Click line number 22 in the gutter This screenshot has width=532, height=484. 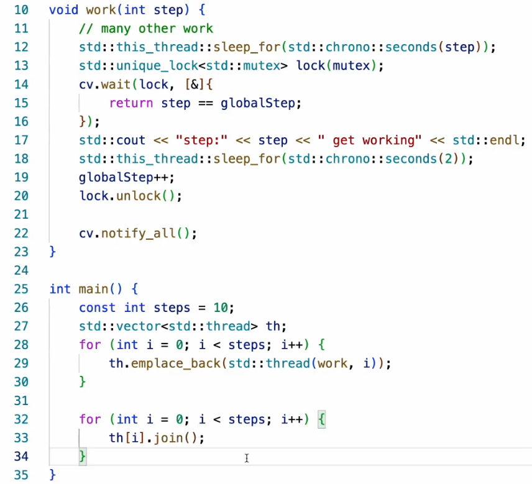coord(21,233)
